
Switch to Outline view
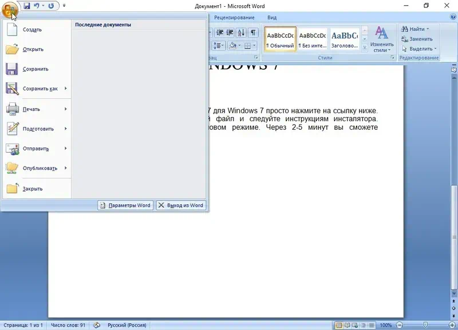[x=364, y=325]
